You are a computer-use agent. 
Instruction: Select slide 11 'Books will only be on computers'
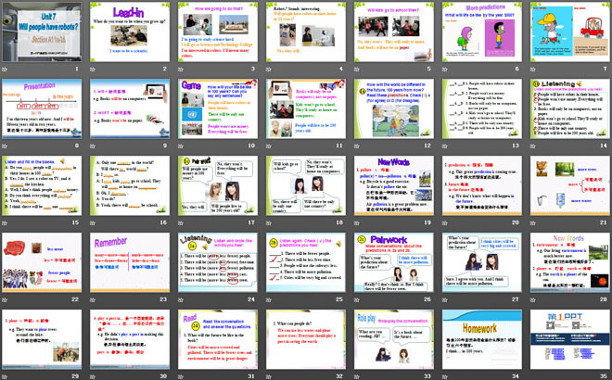click(x=306, y=108)
